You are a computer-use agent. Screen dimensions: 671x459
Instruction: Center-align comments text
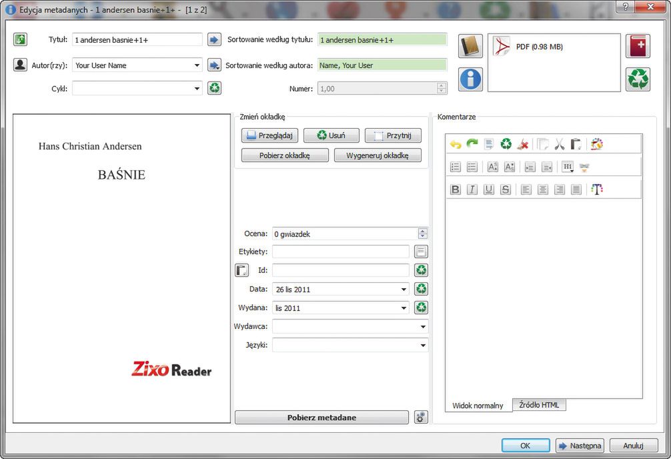[x=543, y=189]
